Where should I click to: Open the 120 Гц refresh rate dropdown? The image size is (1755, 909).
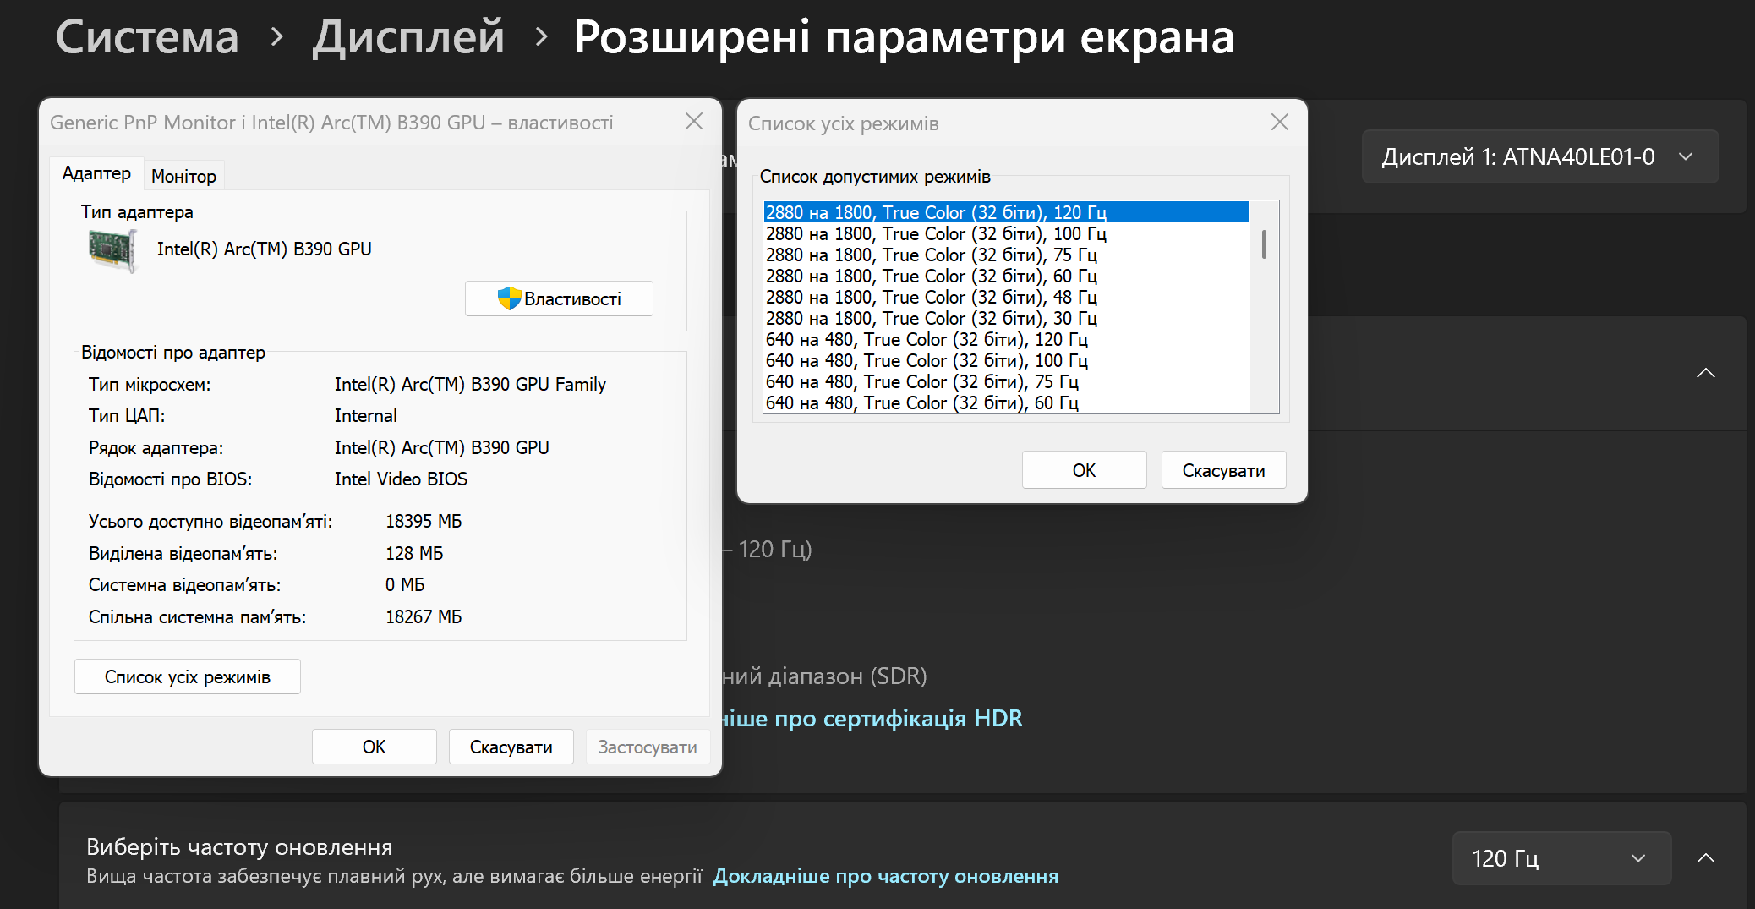pos(1561,858)
